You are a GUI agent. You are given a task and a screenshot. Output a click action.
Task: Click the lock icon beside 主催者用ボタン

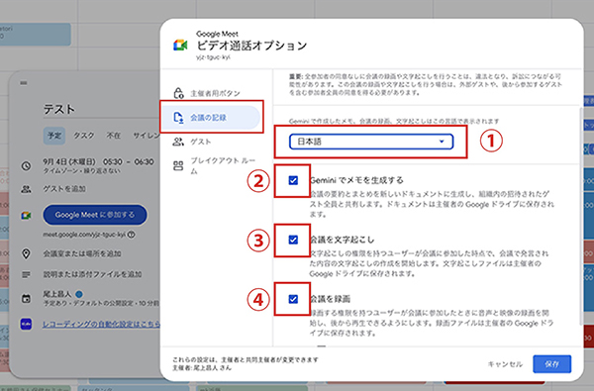pos(178,93)
